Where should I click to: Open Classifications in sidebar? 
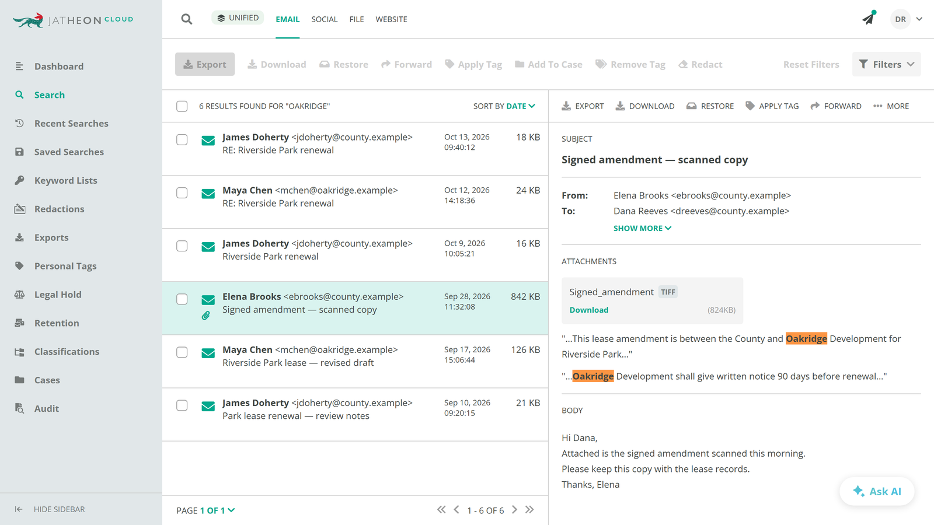tap(66, 352)
